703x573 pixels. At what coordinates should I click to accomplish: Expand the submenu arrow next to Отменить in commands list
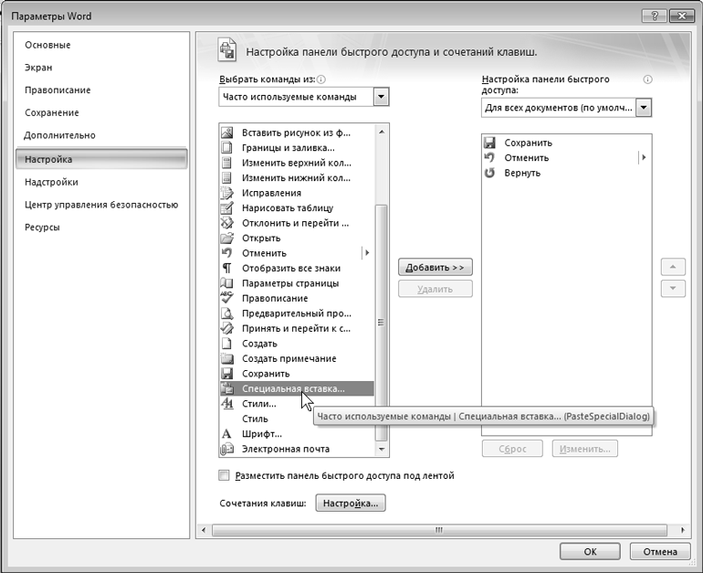pyautogui.click(x=367, y=253)
